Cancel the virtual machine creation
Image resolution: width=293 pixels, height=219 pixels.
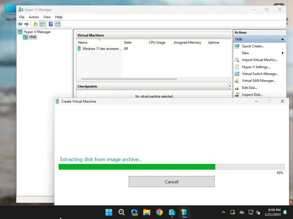172,182
